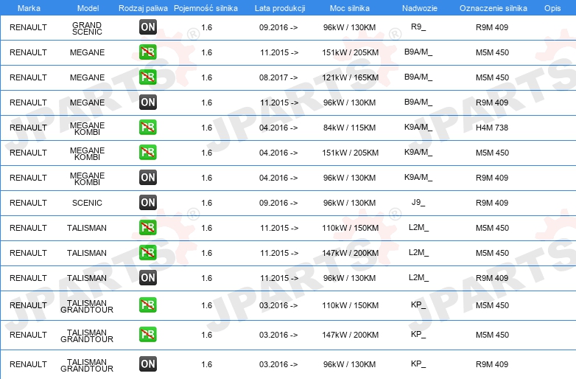Click the Moc silnika column header
The image size is (576, 379).
point(349,8)
